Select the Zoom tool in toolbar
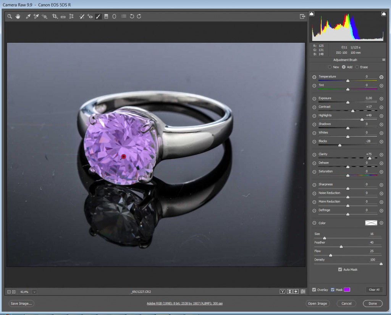 coord(10,16)
